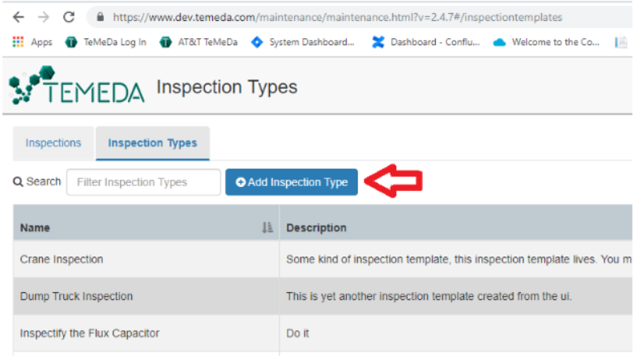Select the Dump Truck Inspection row

tap(322, 296)
